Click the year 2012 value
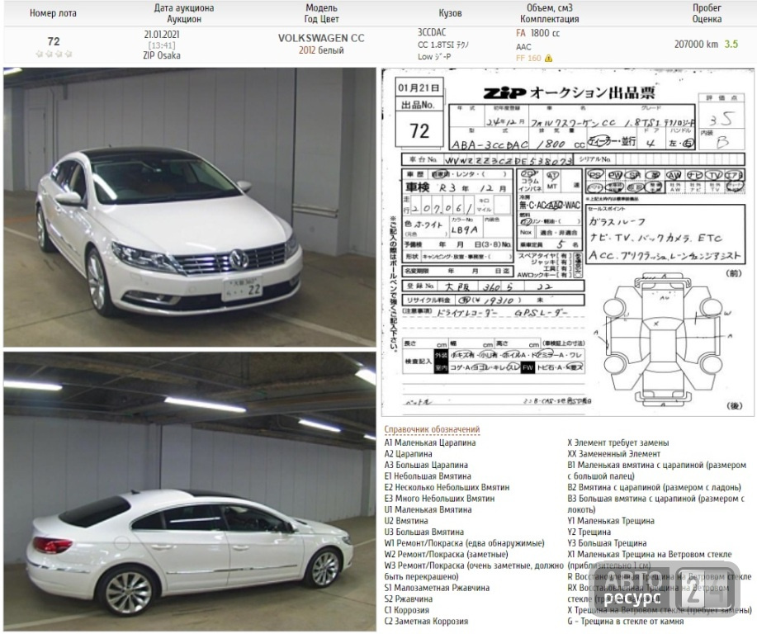 (307, 50)
